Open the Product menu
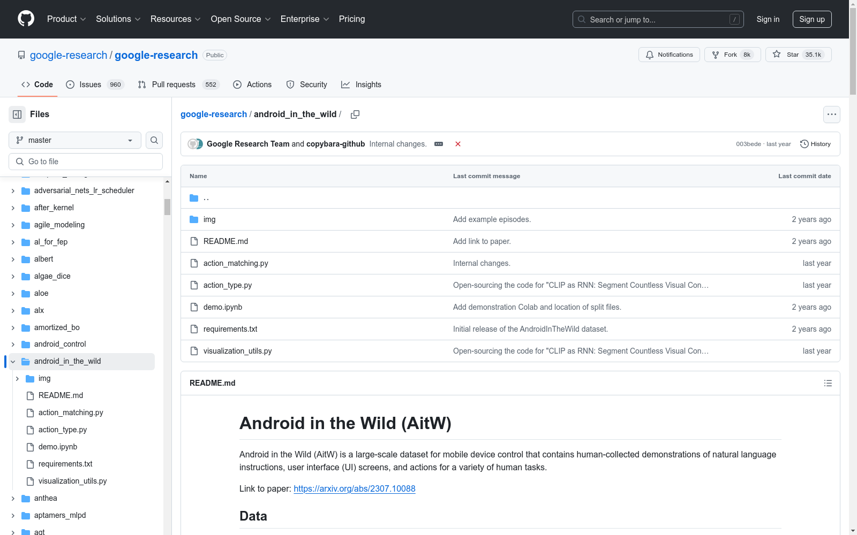This screenshot has width=857, height=535. tap(66, 19)
